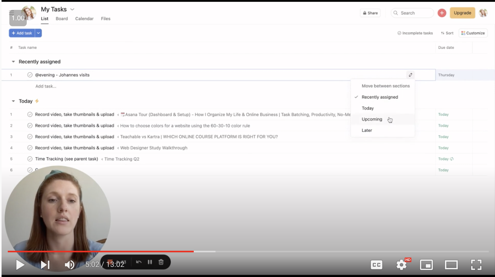The width and height of the screenshot is (495, 277).
Task: Enable miniplayer mode
Action: coord(426,265)
